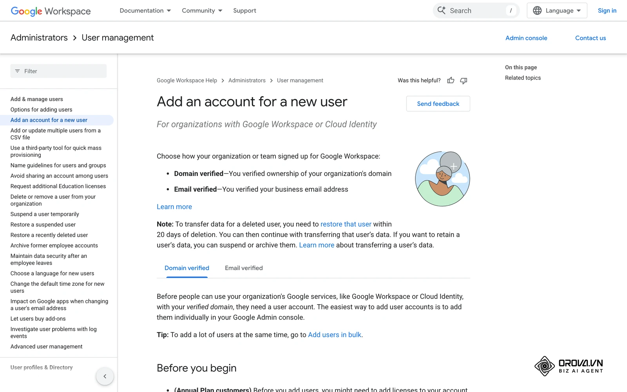
Task: Open Restore a suspended user
Action: (43, 225)
